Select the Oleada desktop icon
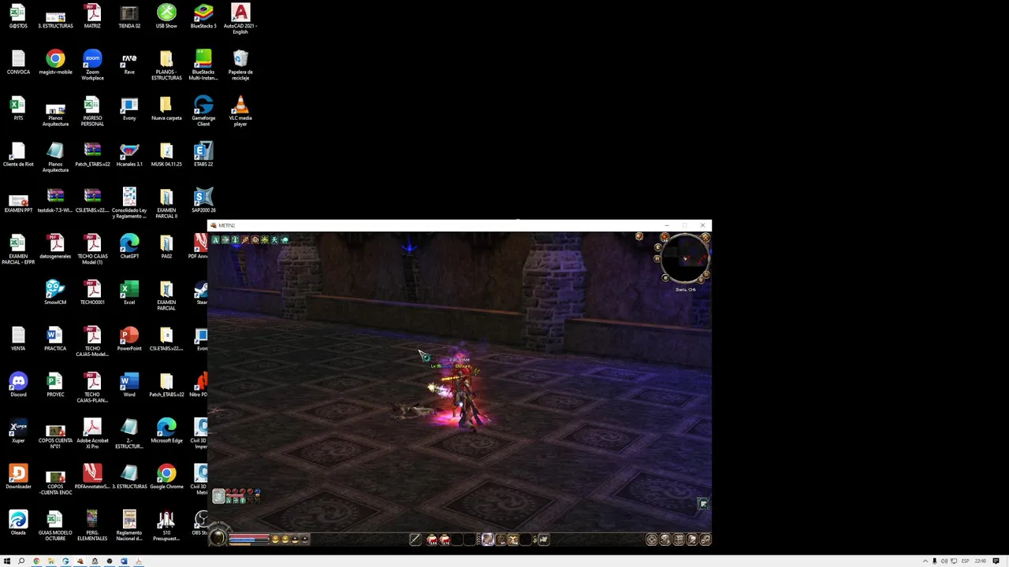 [18, 524]
